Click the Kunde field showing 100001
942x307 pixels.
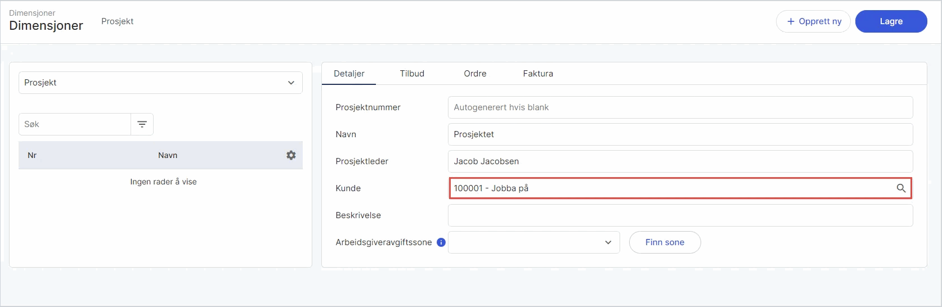(680, 188)
